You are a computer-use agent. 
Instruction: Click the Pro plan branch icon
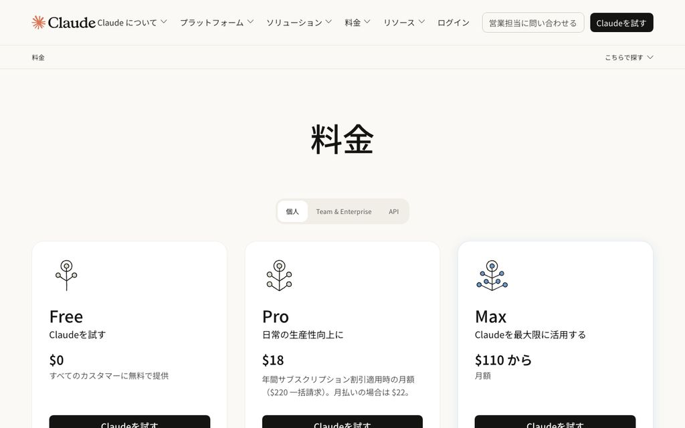(279, 275)
